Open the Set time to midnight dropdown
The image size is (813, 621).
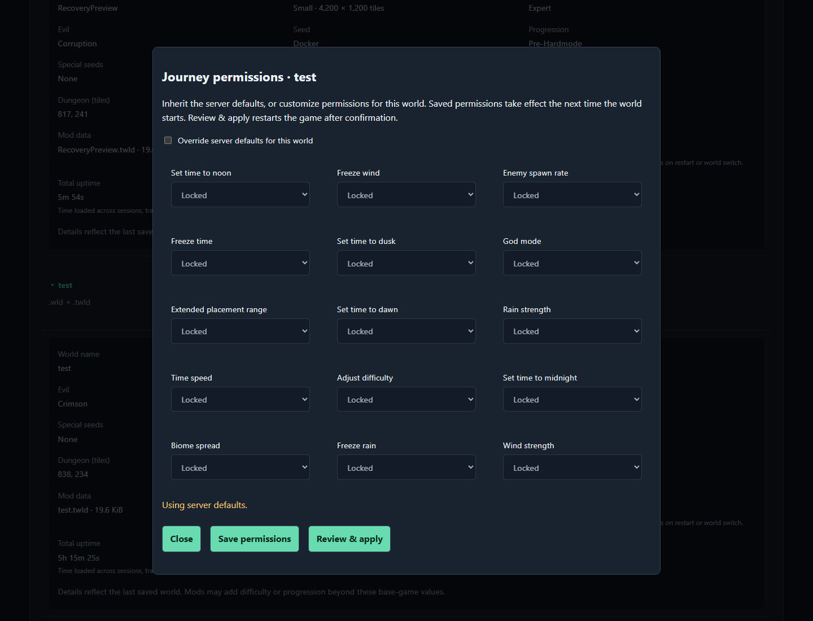click(x=572, y=399)
